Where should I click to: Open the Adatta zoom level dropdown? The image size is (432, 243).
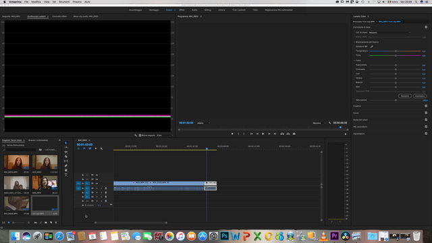pos(203,123)
